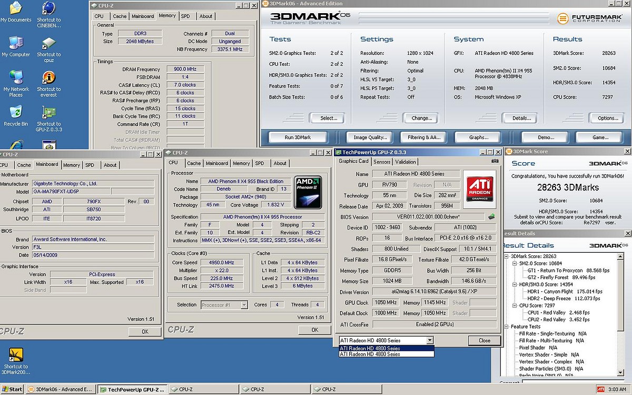Select the Shortcut to GPU-Z.0.3.3 desktop icon
This screenshot has height=395, width=632.
(48, 113)
